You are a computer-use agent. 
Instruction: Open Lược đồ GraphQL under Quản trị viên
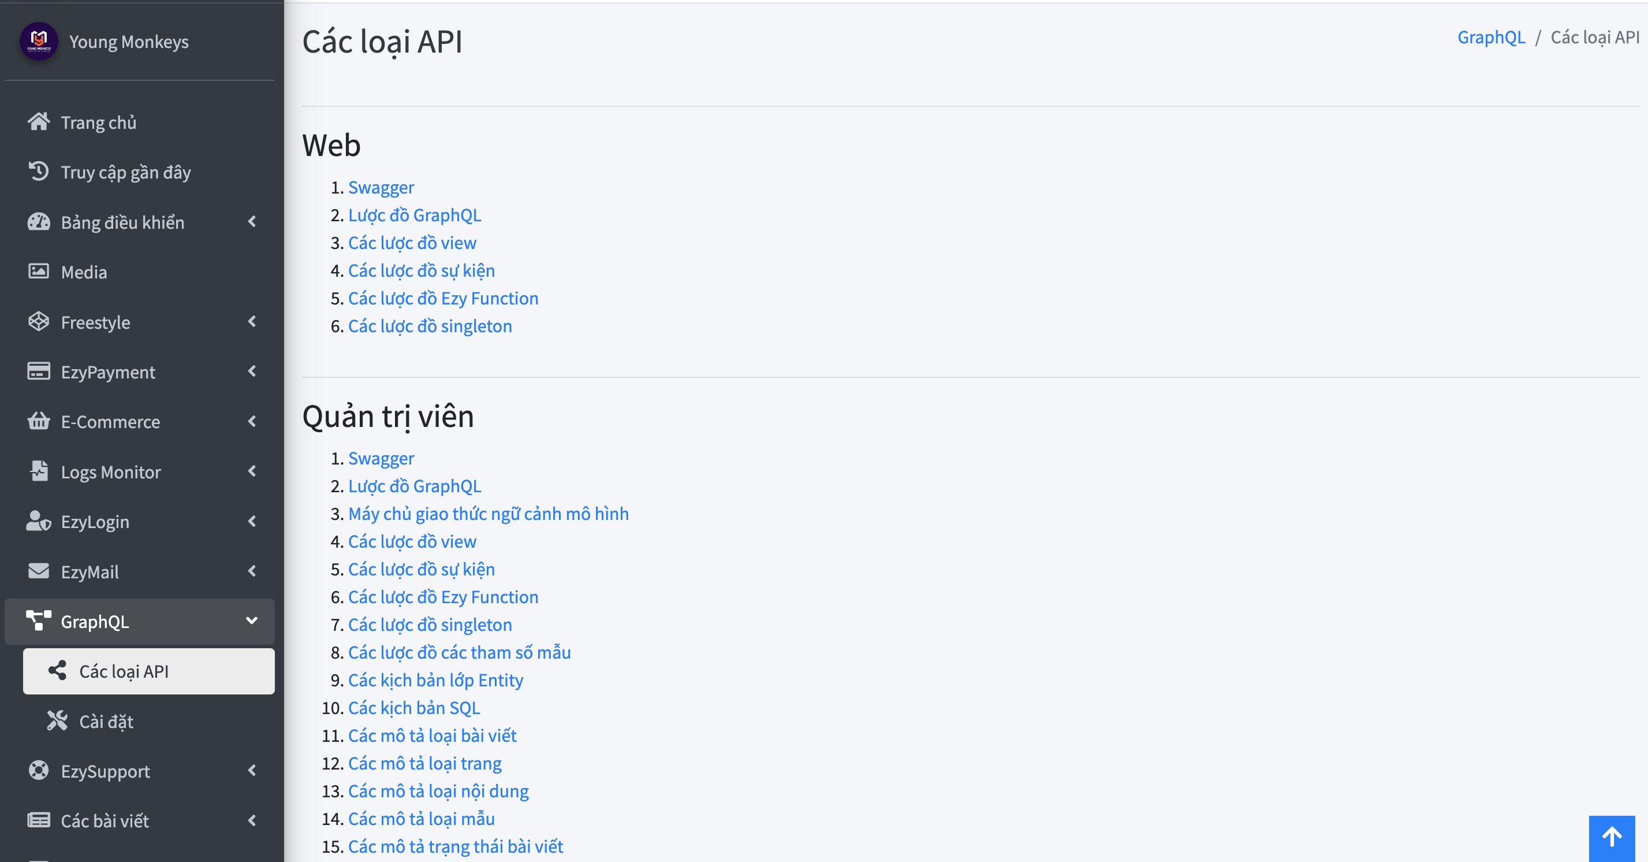415,486
